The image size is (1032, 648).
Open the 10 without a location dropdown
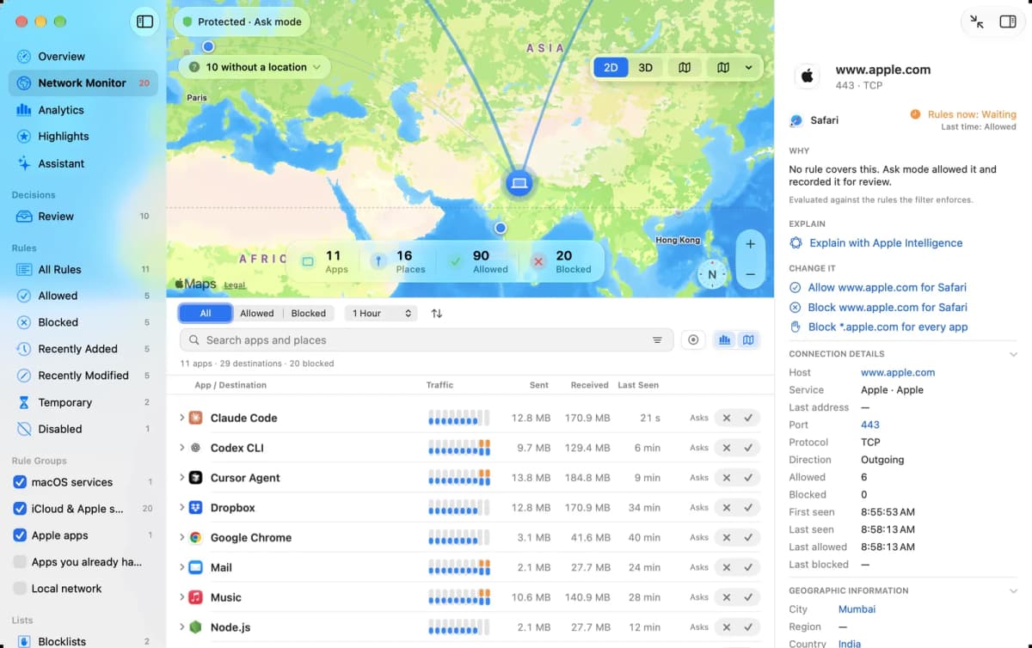[x=255, y=67]
